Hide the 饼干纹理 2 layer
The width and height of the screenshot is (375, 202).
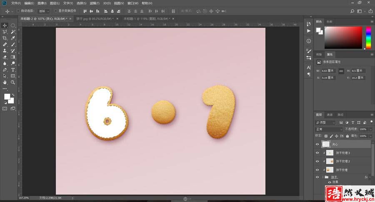pos(317,161)
